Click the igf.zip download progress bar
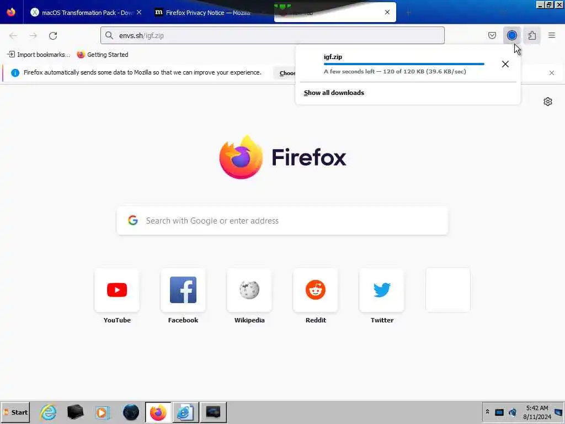 (404, 64)
